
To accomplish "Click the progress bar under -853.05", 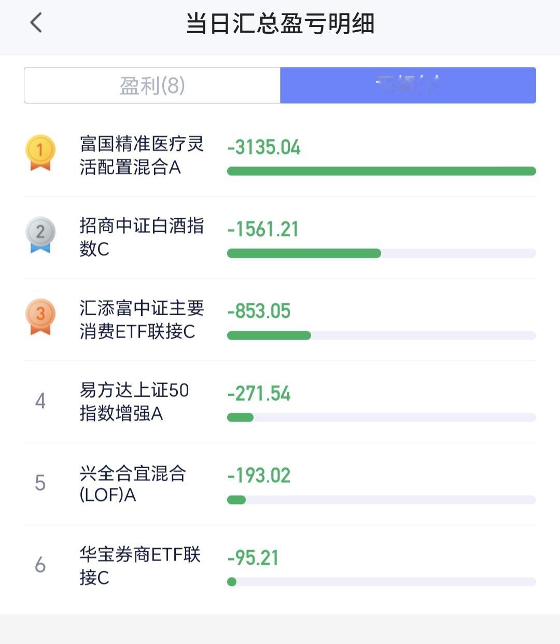I will click(x=382, y=335).
